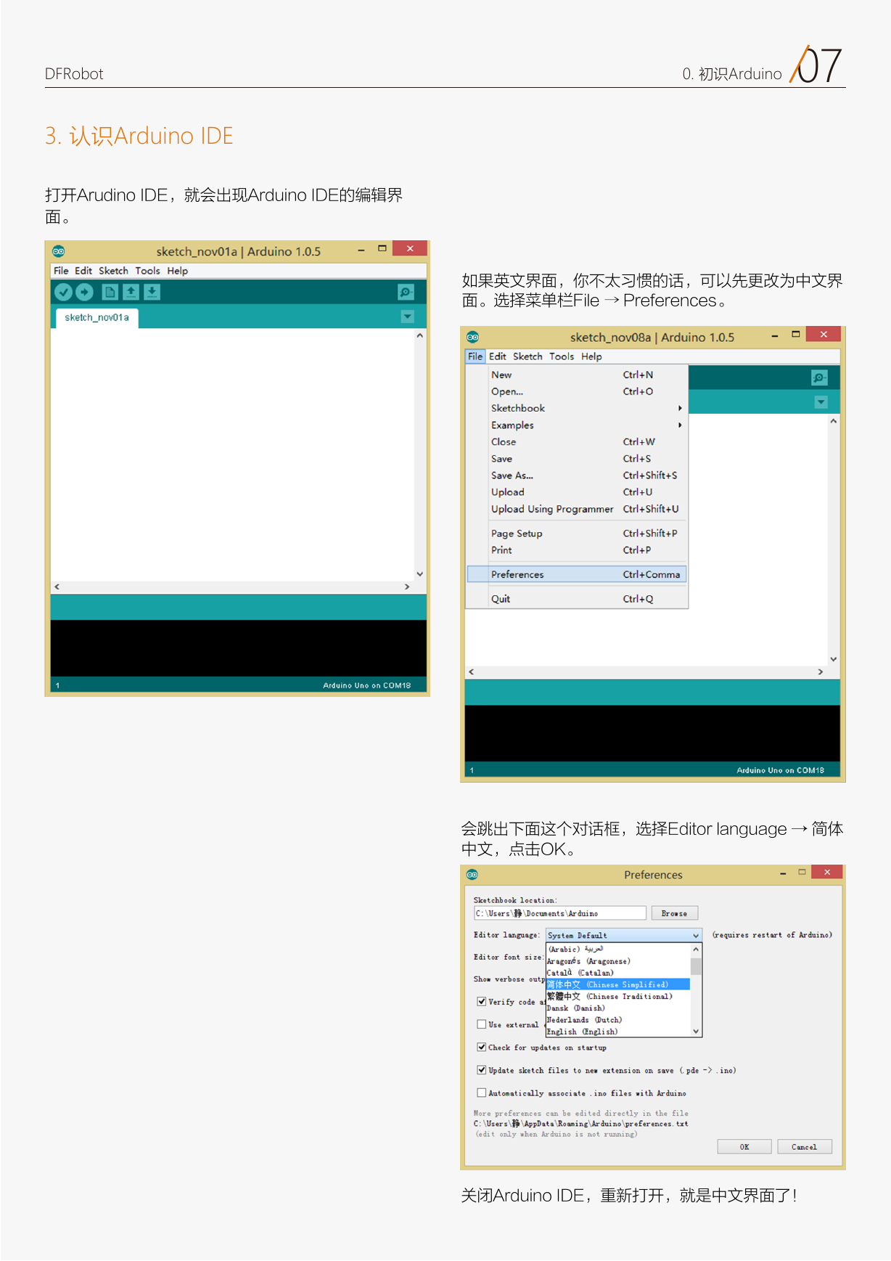891x1261 pixels.
Task: Choose 'Upload Using Programmer' from File menu
Action: click(x=577, y=509)
